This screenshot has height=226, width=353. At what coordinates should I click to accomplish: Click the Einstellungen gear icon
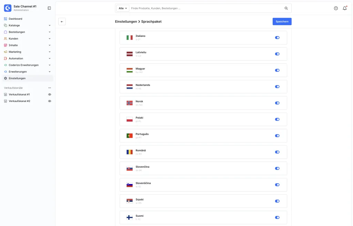6,78
